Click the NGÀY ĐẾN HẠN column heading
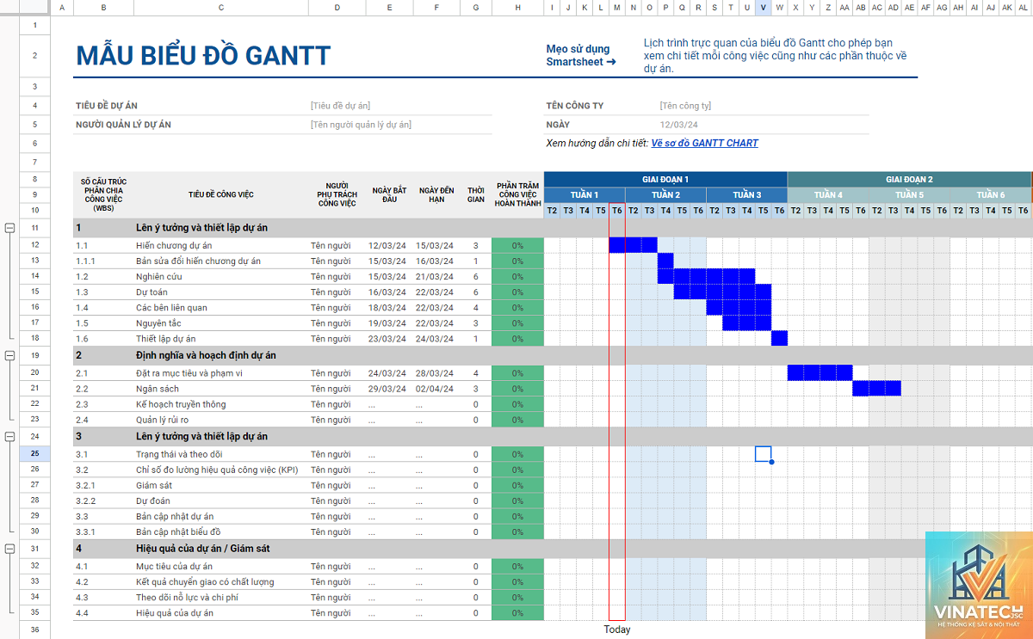This screenshot has height=639, width=1033. [x=436, y=194]
